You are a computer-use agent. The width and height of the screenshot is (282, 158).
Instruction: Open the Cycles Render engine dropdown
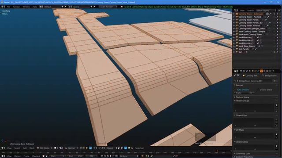108,7
